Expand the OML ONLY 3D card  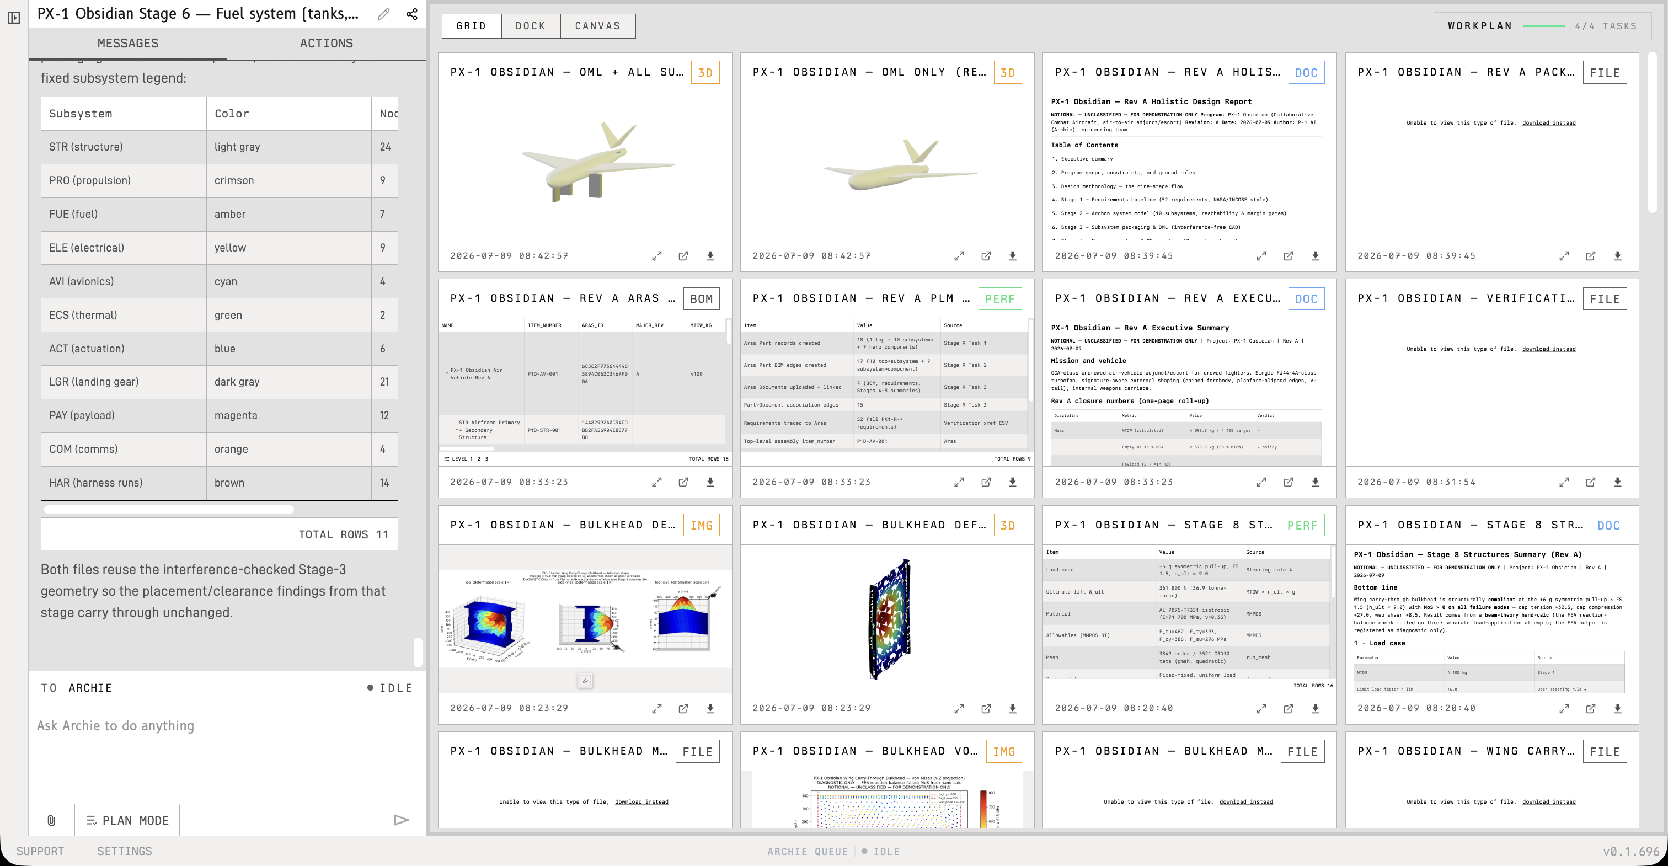(x=959, y=256)
